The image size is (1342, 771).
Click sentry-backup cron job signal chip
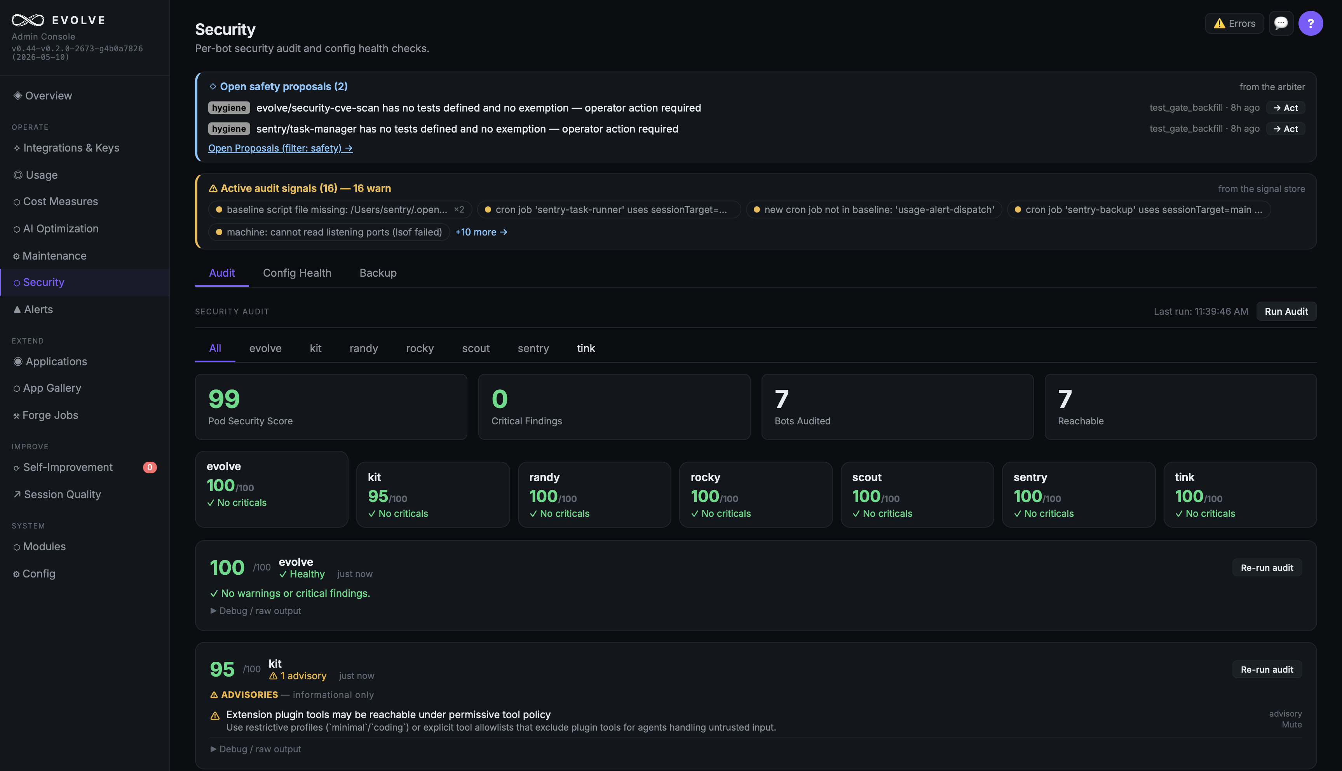[x=1139, y=210]
